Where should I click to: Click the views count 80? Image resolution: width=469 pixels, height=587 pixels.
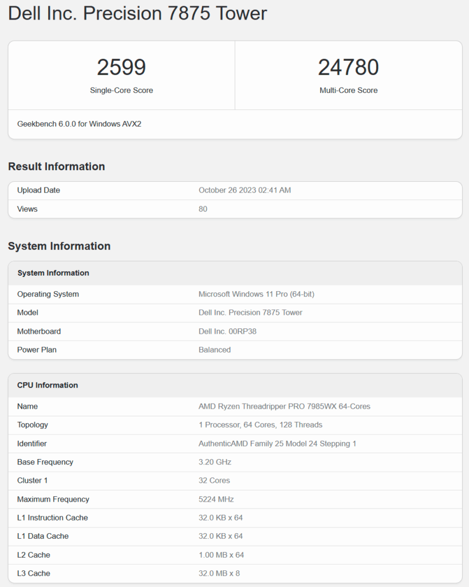coord(203,209)
